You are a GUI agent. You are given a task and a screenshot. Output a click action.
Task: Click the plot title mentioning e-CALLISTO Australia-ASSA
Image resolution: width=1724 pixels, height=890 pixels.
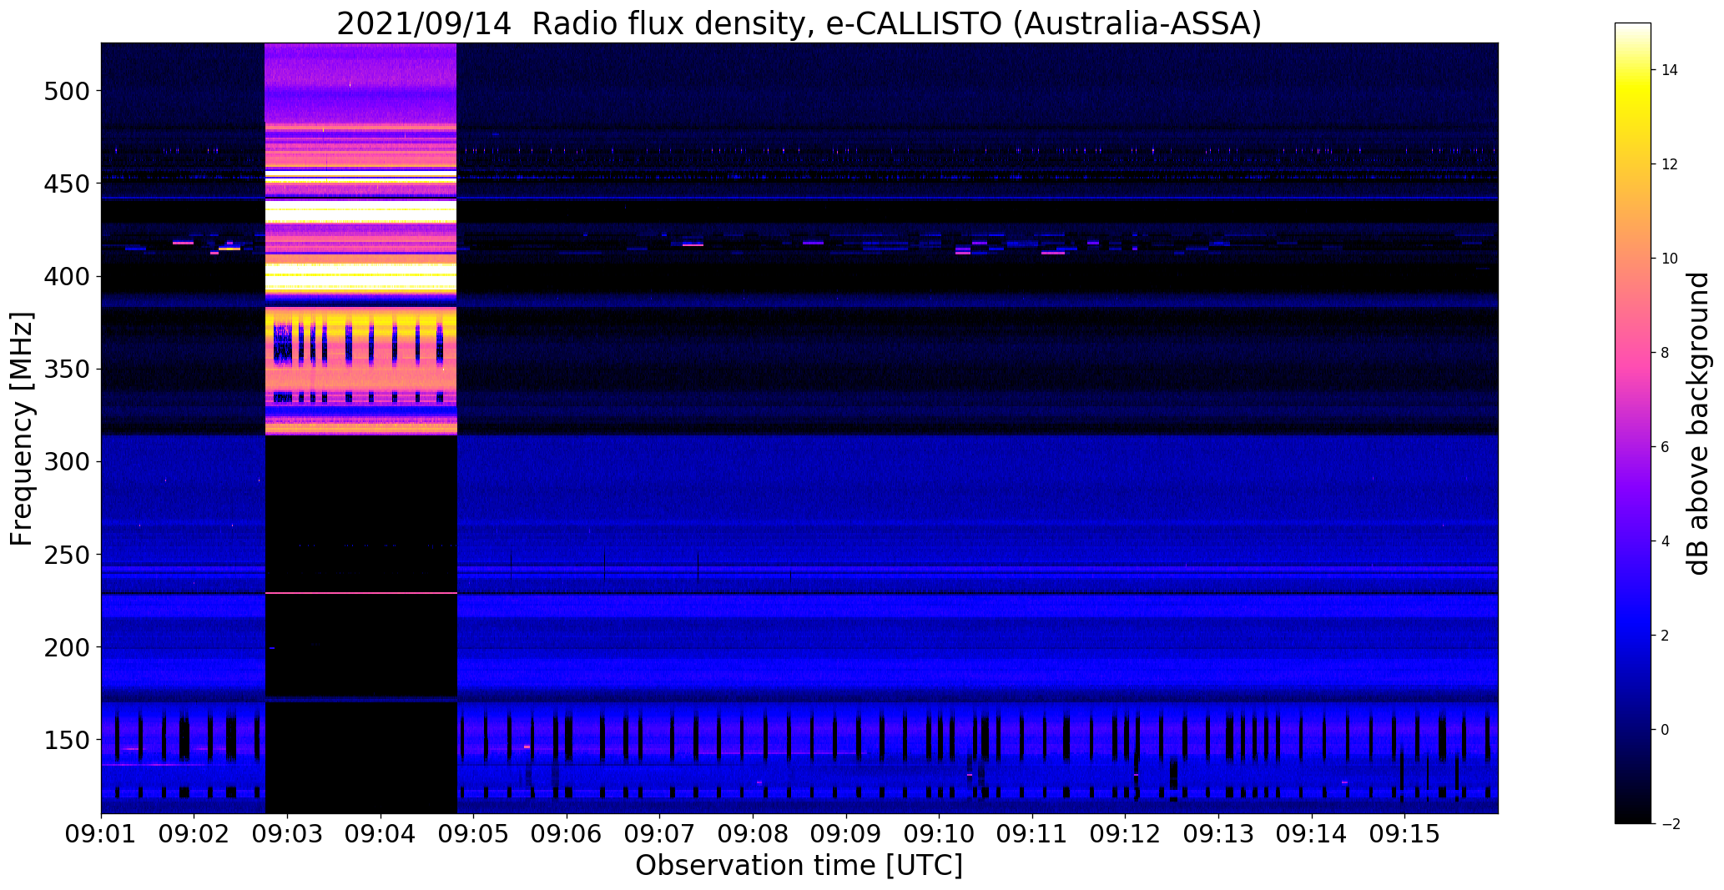(799, 24)
